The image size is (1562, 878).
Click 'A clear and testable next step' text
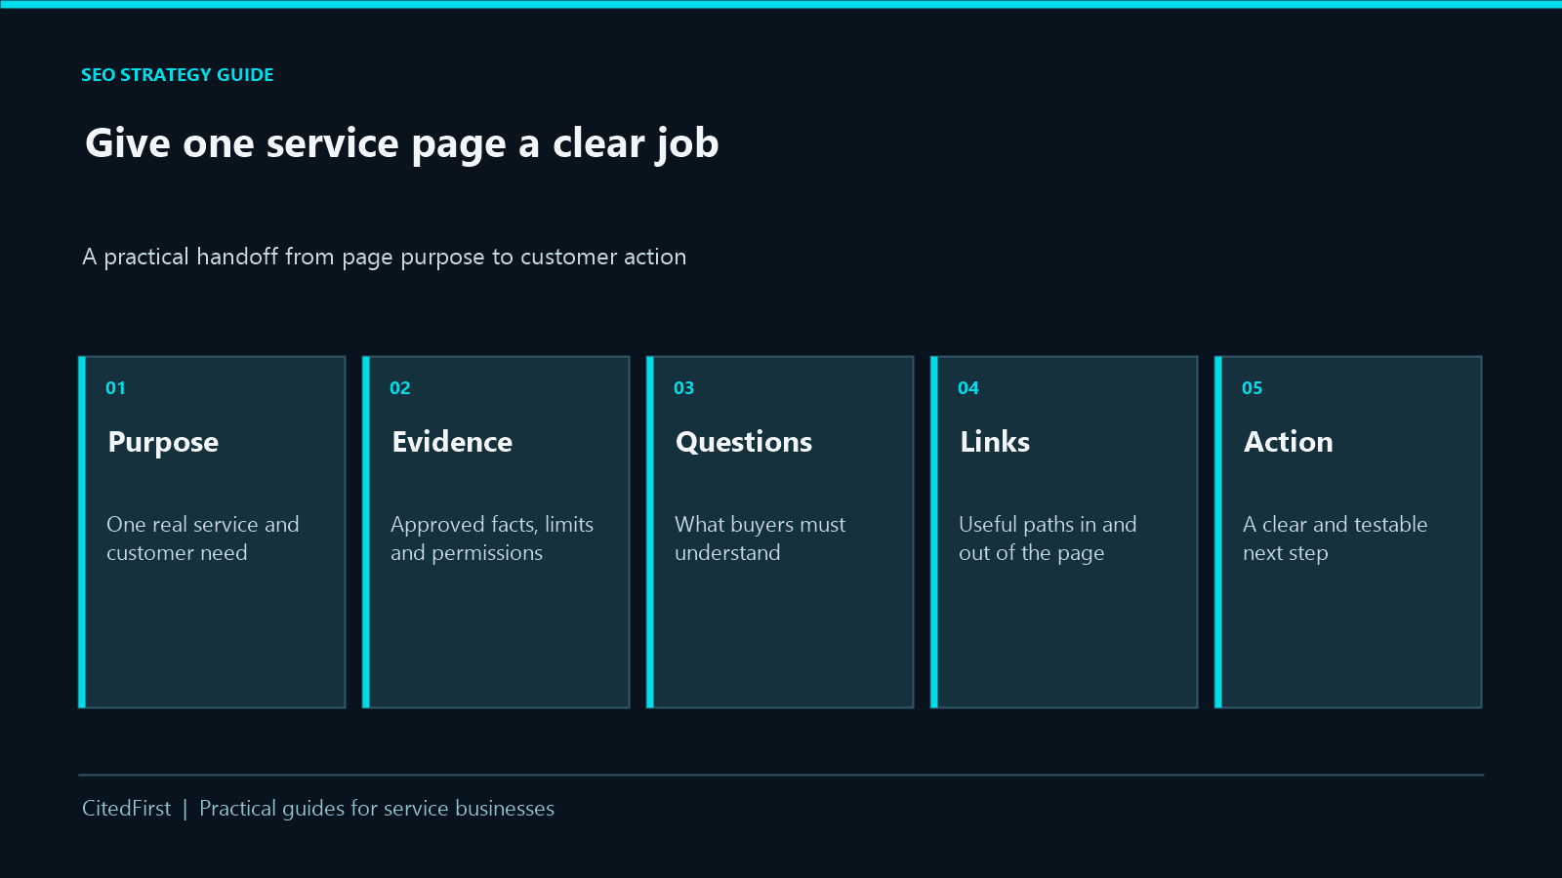click(1336, 539)
